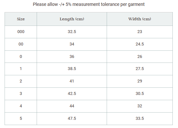Select the width value 30.5
The width and height of the screenshot is (178, 128).
coord(140,94)
